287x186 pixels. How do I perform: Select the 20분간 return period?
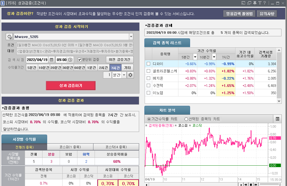tap(56, 68)
